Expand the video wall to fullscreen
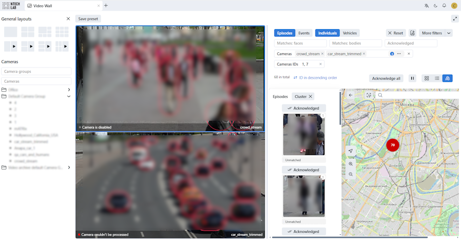Viewport: 461px width, 241px height. click(x=455, y=19)
